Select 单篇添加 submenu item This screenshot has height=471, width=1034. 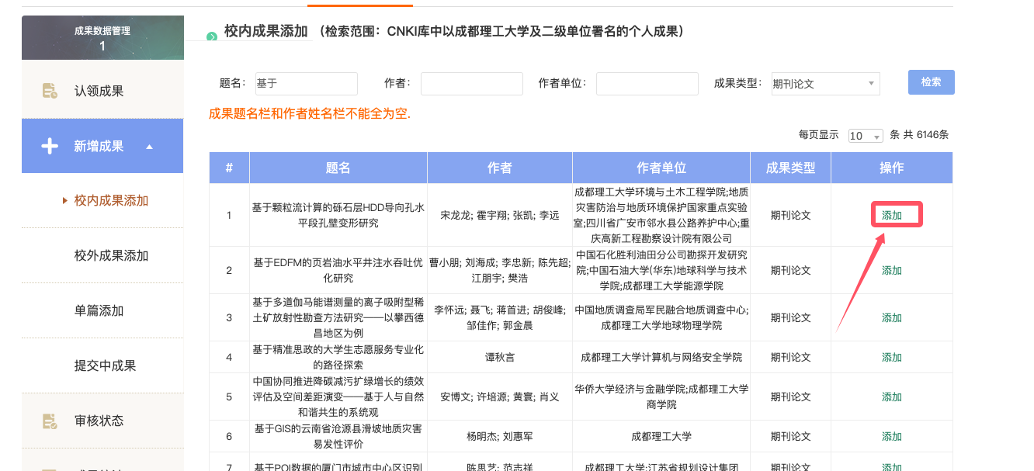[x=99, y=311]
